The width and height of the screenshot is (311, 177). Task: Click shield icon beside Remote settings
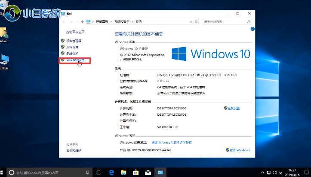tap(63, 47)
